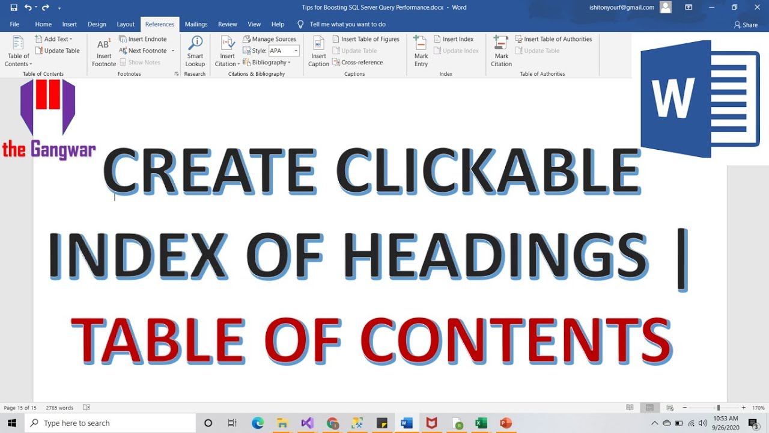Switch to Read Mode view

point(630,408)
